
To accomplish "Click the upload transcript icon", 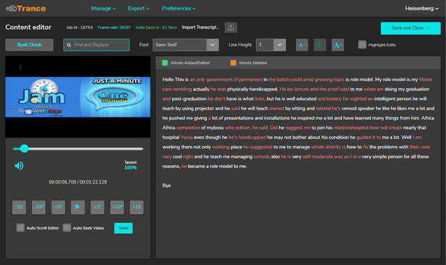I will [x=231, y=27].
